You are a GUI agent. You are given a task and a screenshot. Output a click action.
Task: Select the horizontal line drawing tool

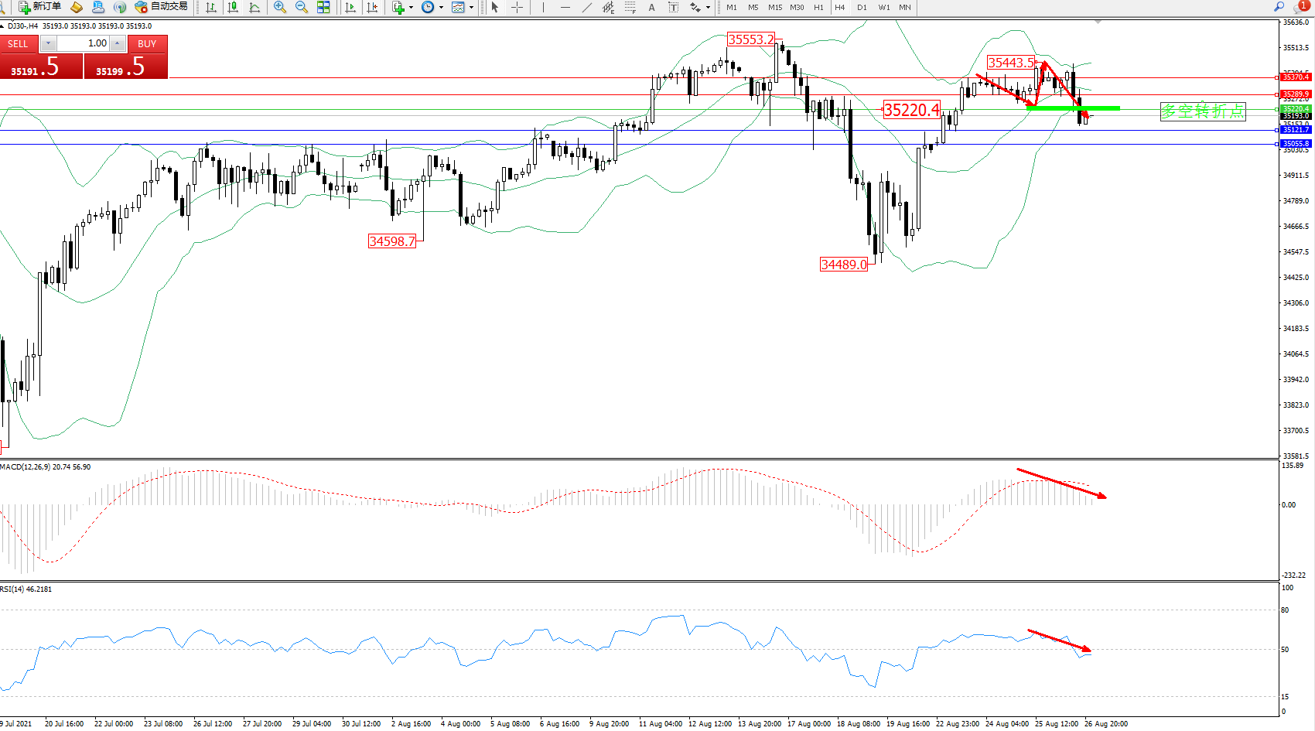[565, 7]
